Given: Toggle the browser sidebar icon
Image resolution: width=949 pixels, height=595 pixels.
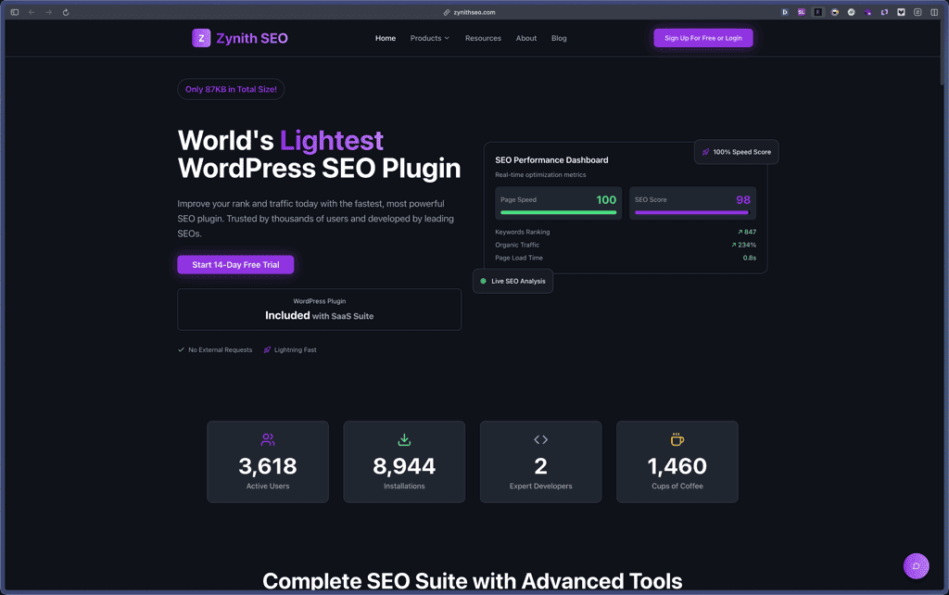Looking at the screenshot, I should click(15, 12).
